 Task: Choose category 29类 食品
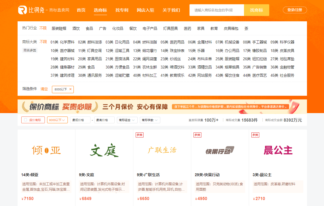(86, 67)
